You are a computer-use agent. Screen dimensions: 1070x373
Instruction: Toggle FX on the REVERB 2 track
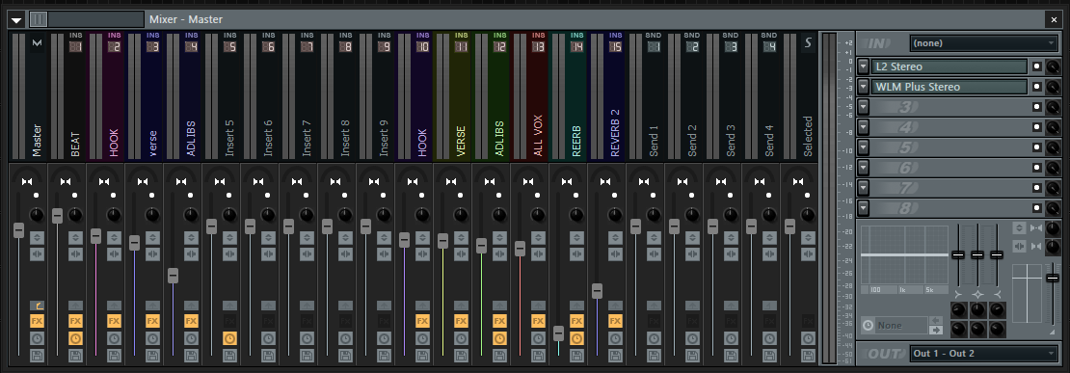pyautogui.click(x=615, y=321)
